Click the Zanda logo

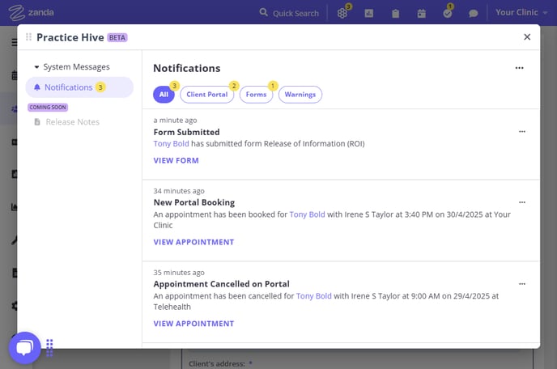click(x=31, y=12)
